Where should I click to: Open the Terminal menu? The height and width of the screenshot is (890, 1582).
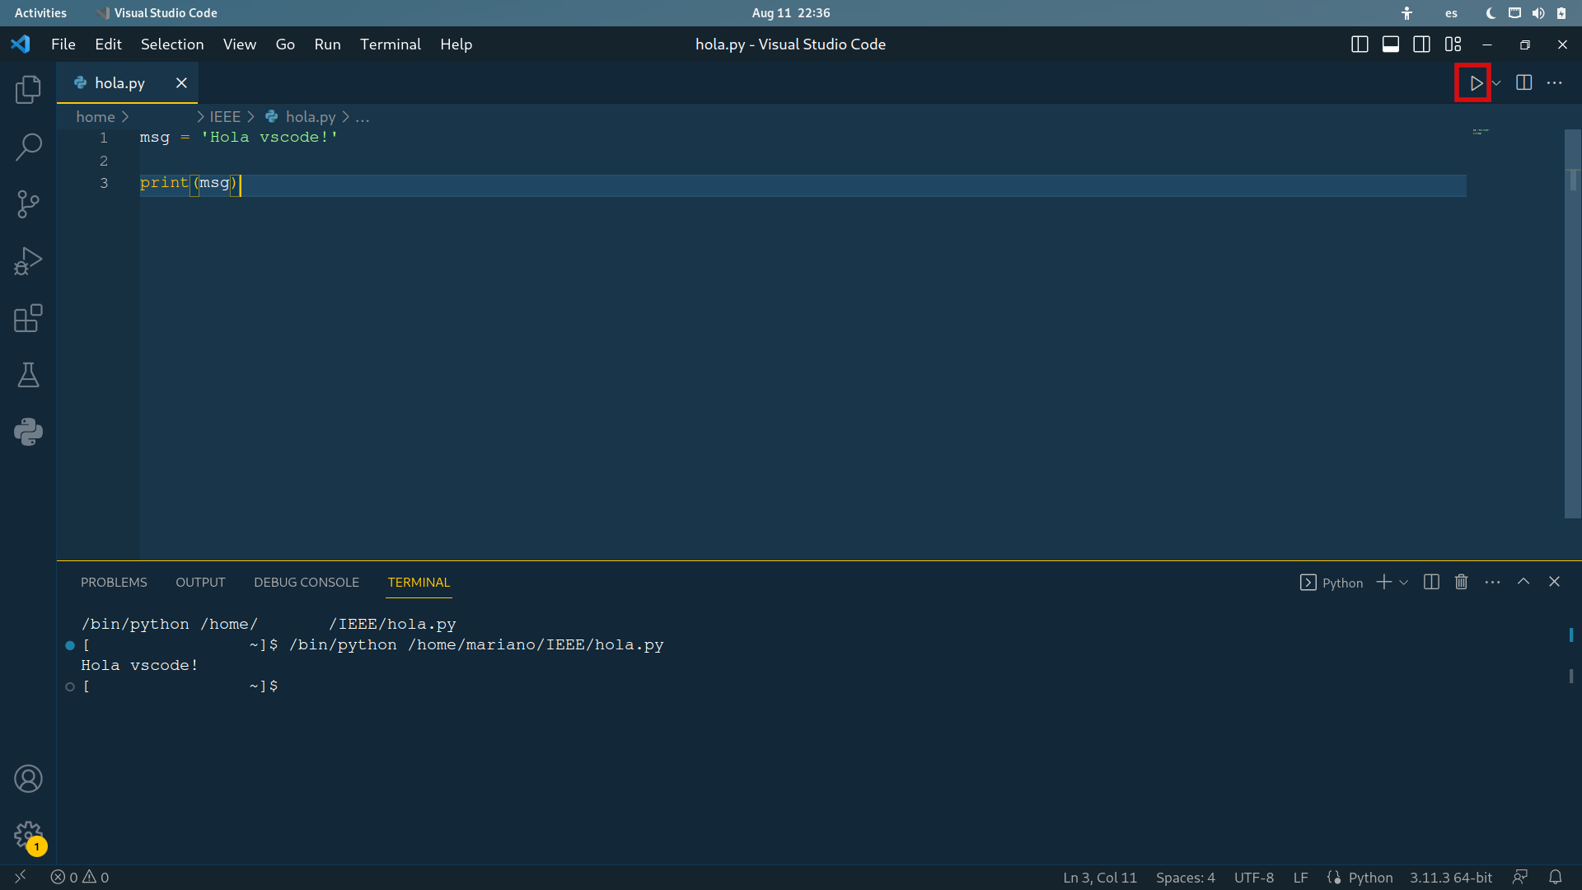click(390, 44)
